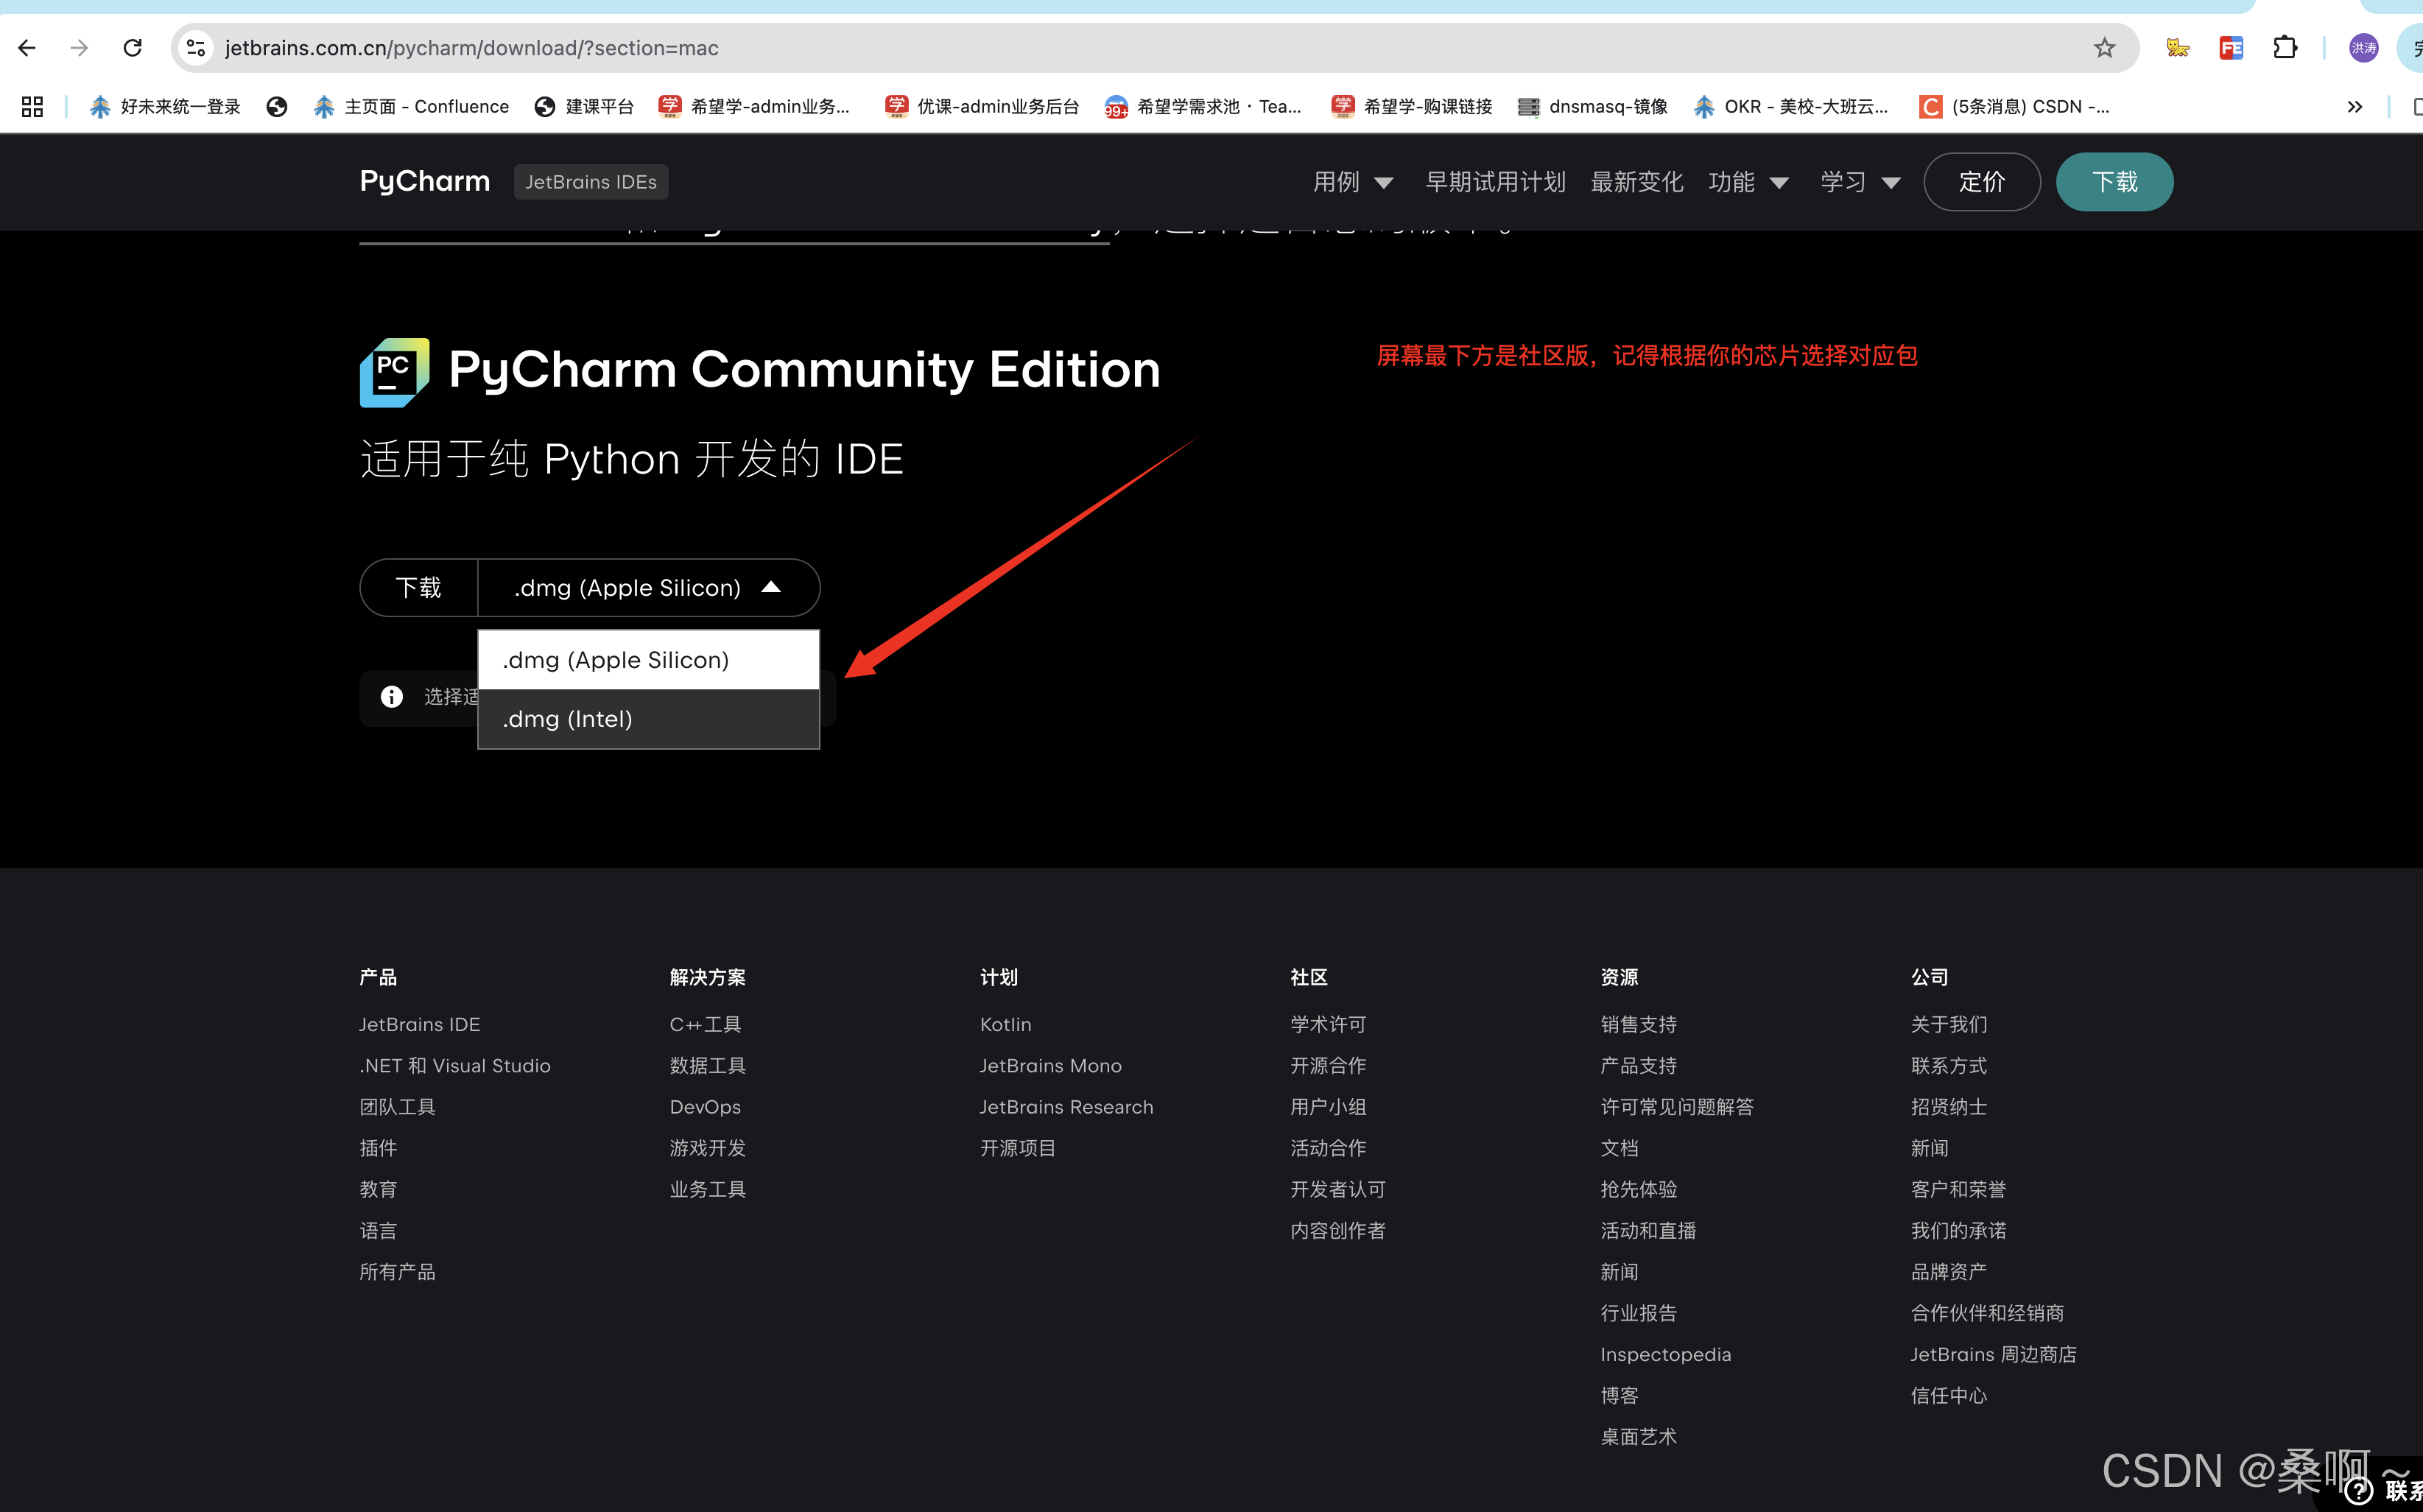Image resolution: width=2423 pixels, height=1512 pixels.
Task: Open the Extensions puzzle icon
Action: point(2285,47)
